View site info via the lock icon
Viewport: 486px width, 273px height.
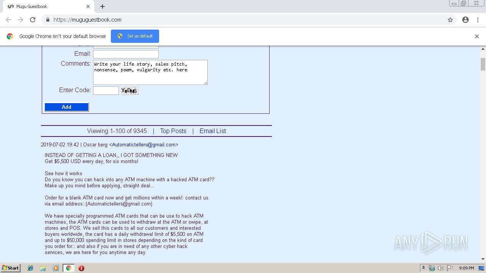47,20
